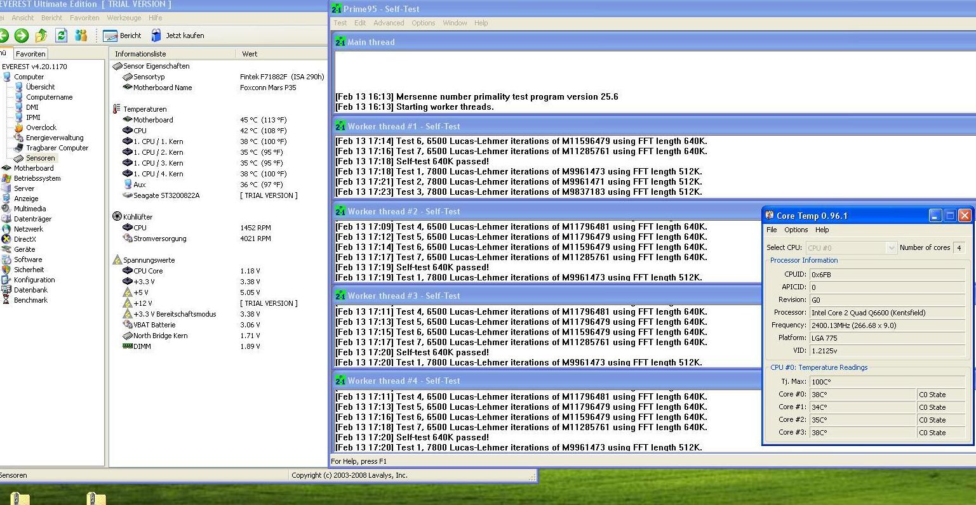Image resolution: width=976 pixels, height=505 pixels.
Task: Expand the Motherboard tree category
Action: coord(34,168)
